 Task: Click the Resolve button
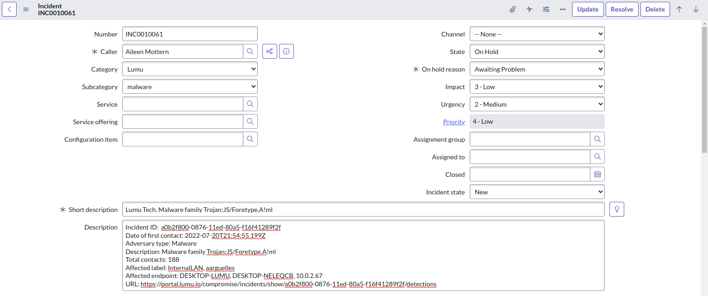pos(622,9)
